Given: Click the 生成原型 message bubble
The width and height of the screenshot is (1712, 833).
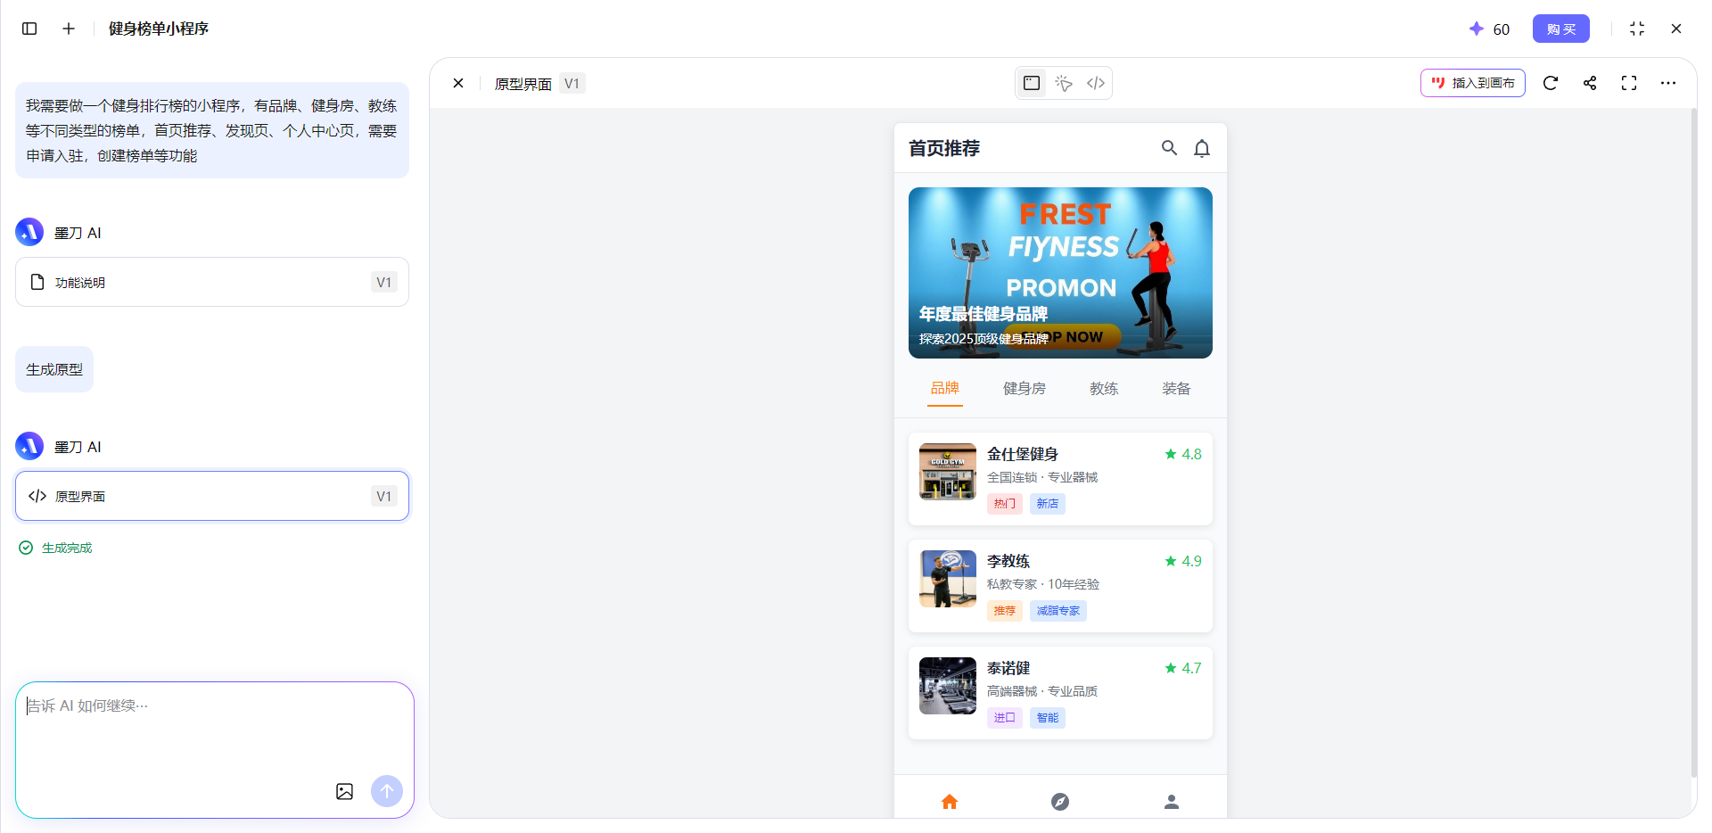Looking at the screenshot, I should [x=54, y=369].
